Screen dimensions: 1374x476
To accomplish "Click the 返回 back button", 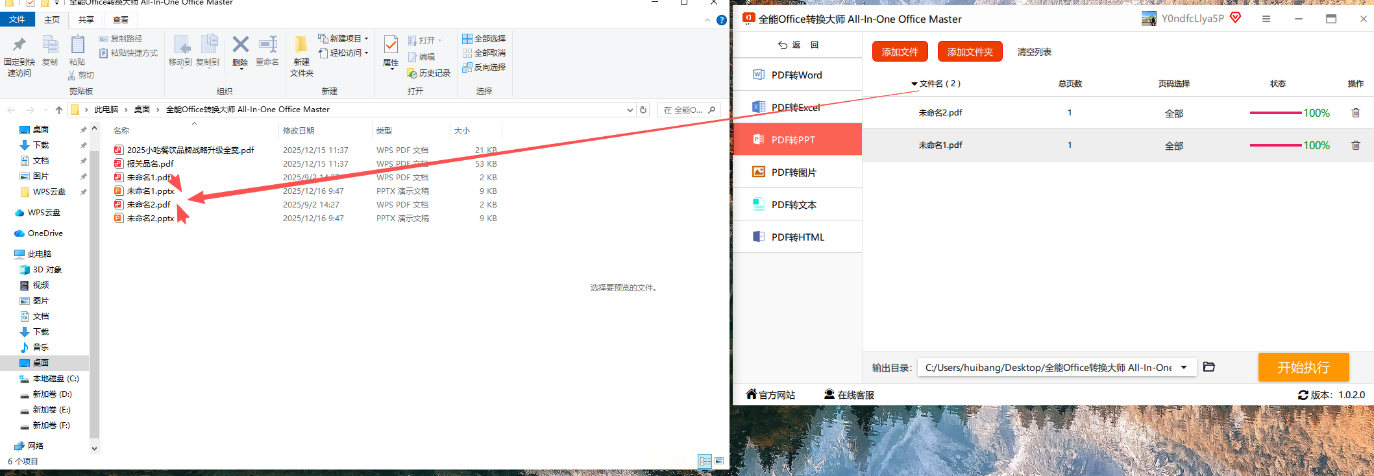I will (798, 45).
